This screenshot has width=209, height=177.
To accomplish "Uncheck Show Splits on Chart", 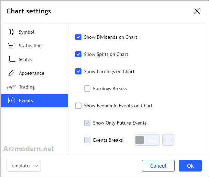I will (x=78, y=54).
